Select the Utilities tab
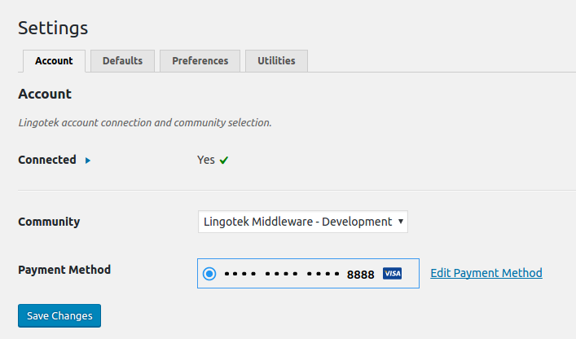576x339 pixels. click(276, 61)
